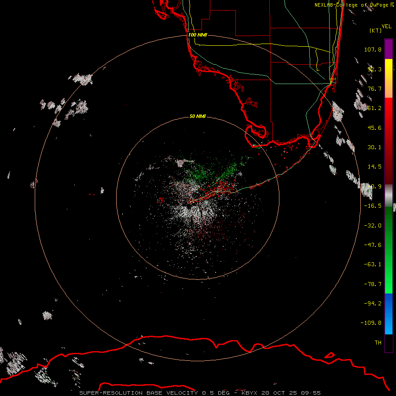Click the 50 NMI range ring label

198,116
